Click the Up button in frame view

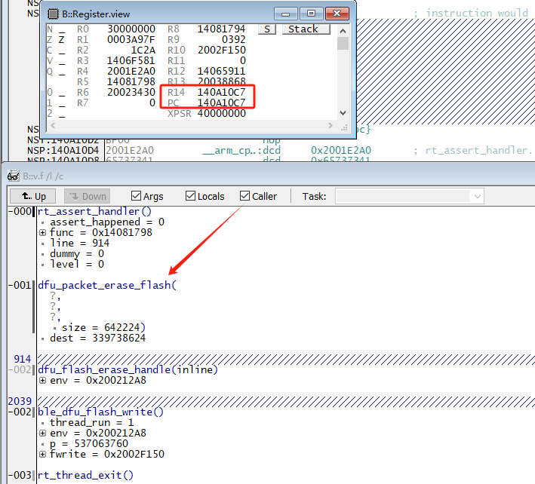[x=33, y=196]
